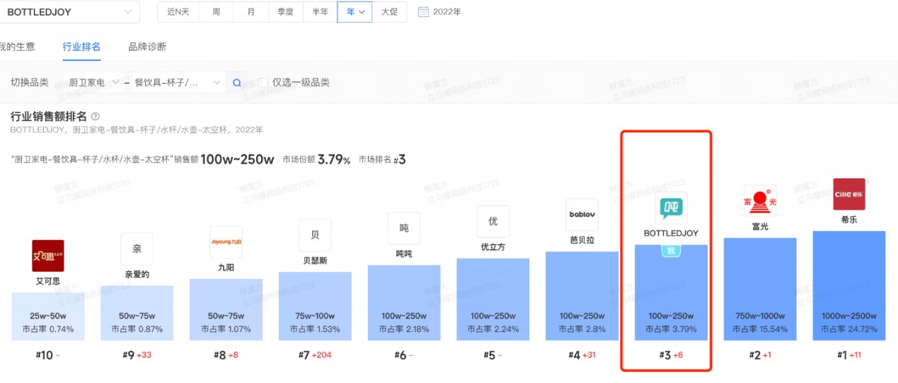
Task: Click the 希乐 Cille brand logo
Action: point(849,194)
